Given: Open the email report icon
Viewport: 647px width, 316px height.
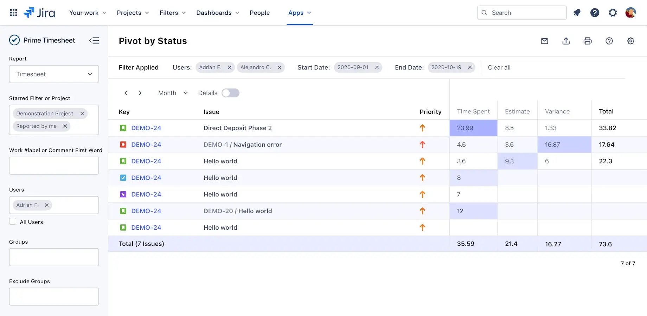Looking at the screenshot, I should pos(544,41).
